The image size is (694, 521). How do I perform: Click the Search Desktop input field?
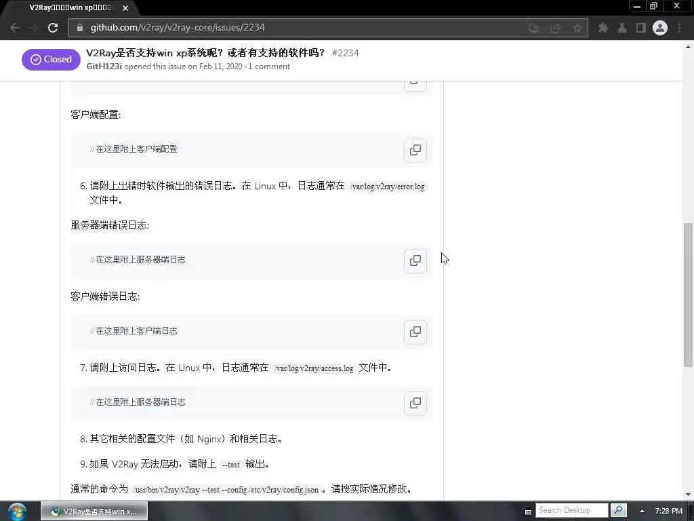[x=572, y=510]
